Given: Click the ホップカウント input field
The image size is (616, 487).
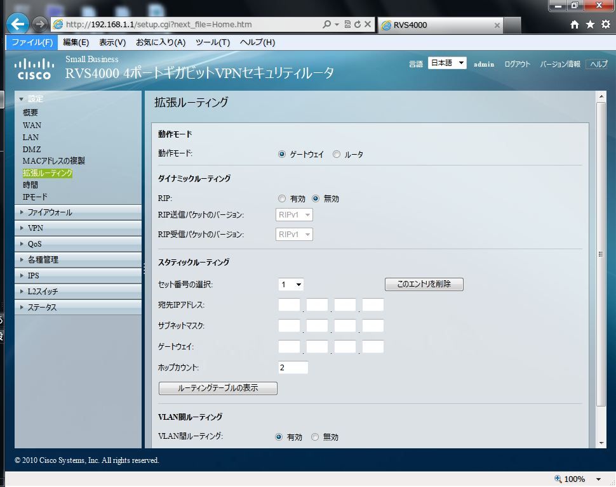Looking at the screenshot, I should (x=293, y=367).
